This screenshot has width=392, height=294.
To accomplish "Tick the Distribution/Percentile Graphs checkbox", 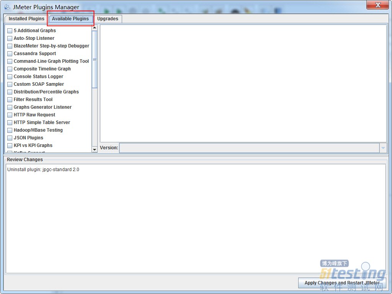I will [x=10, y=92].
